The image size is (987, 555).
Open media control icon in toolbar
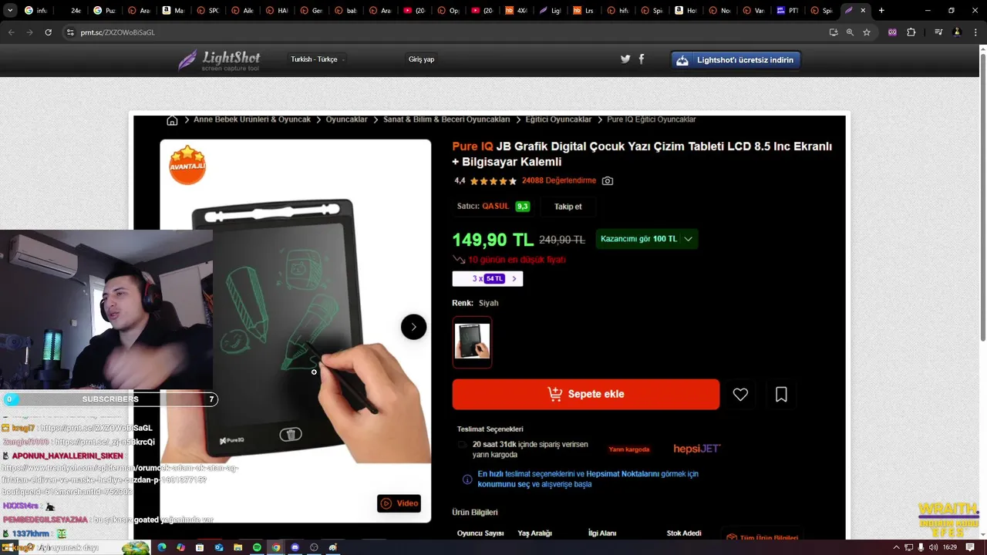coord(938,32)
